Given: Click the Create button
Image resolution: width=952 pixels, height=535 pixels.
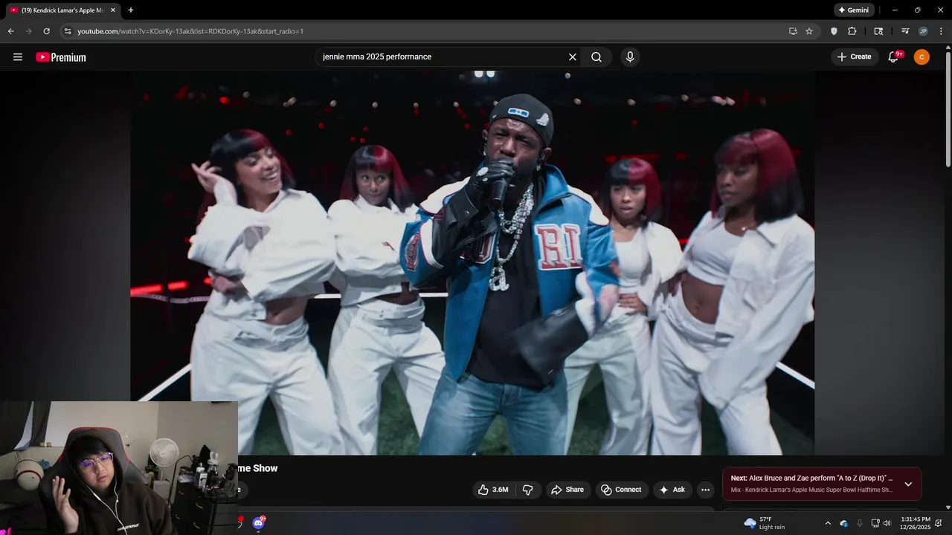Looking at the screenshot, I should [854, 57].
